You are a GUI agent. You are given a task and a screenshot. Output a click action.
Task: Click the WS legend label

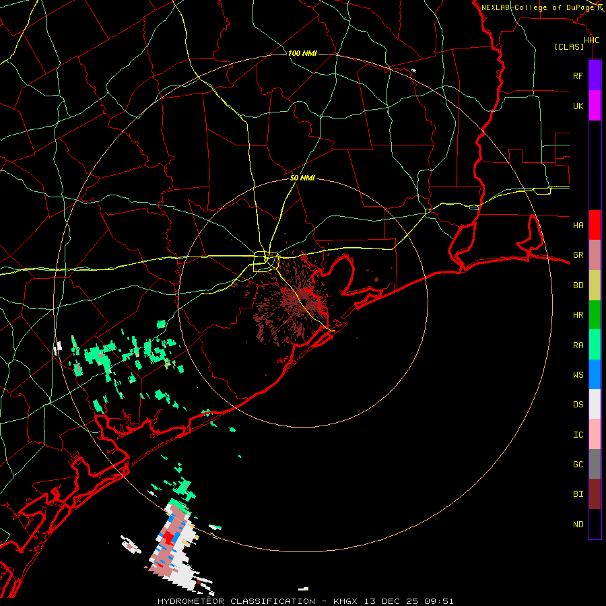point(578,374)
